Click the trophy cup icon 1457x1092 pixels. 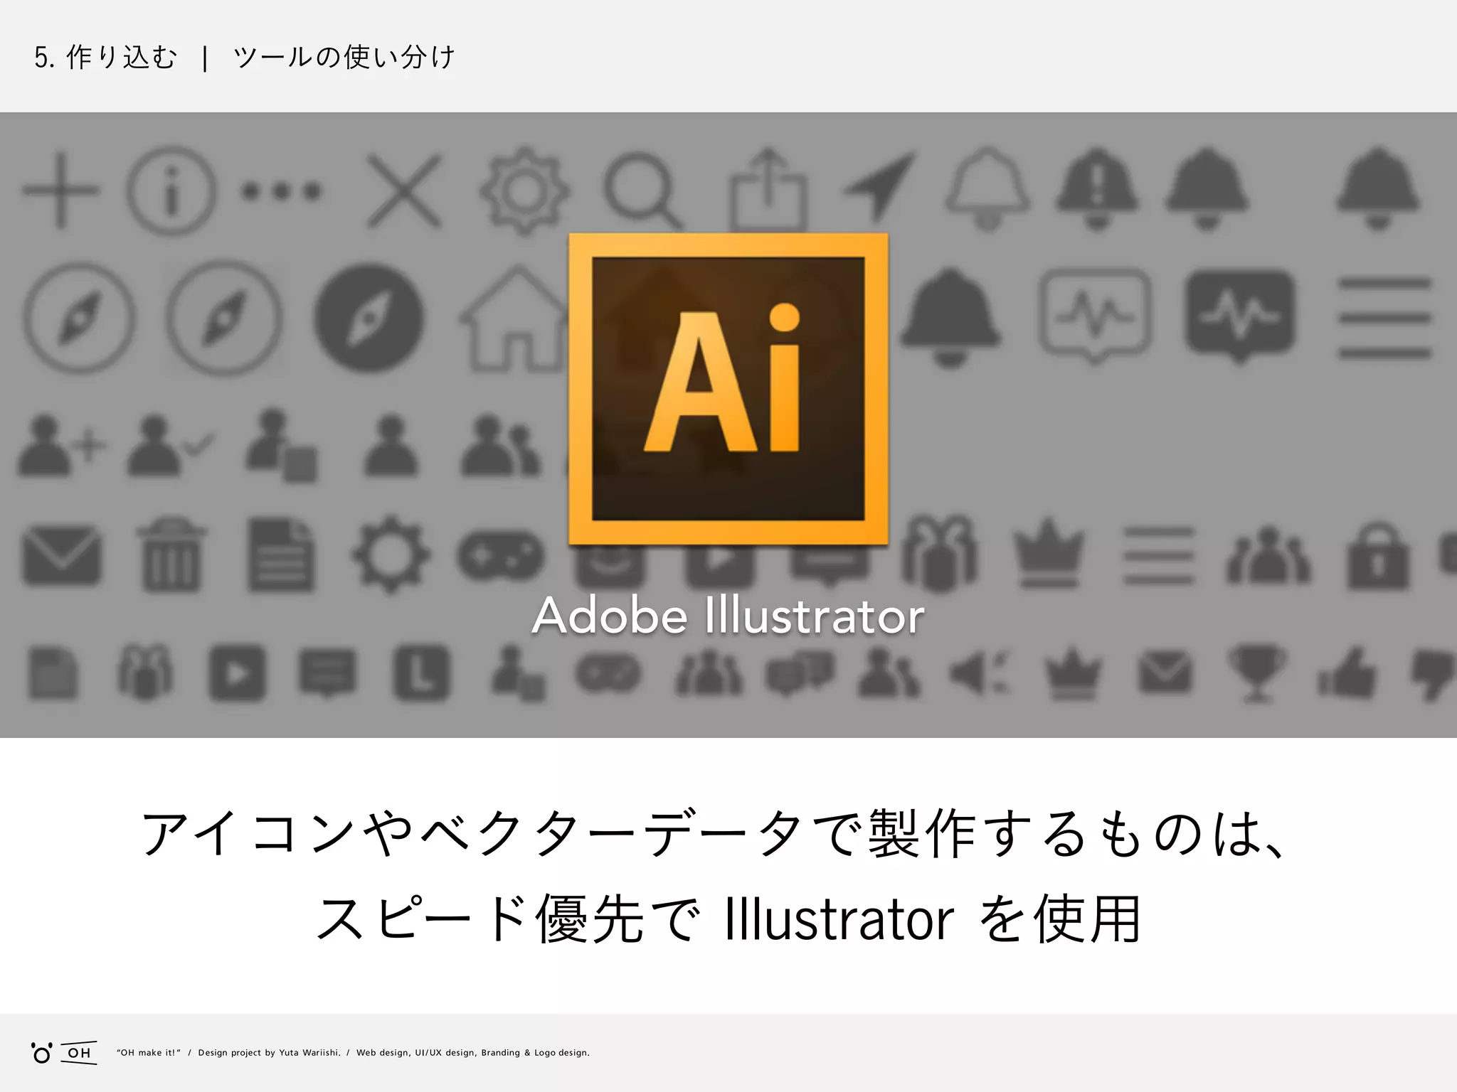pyautogui.click(x=1257, y=672)
